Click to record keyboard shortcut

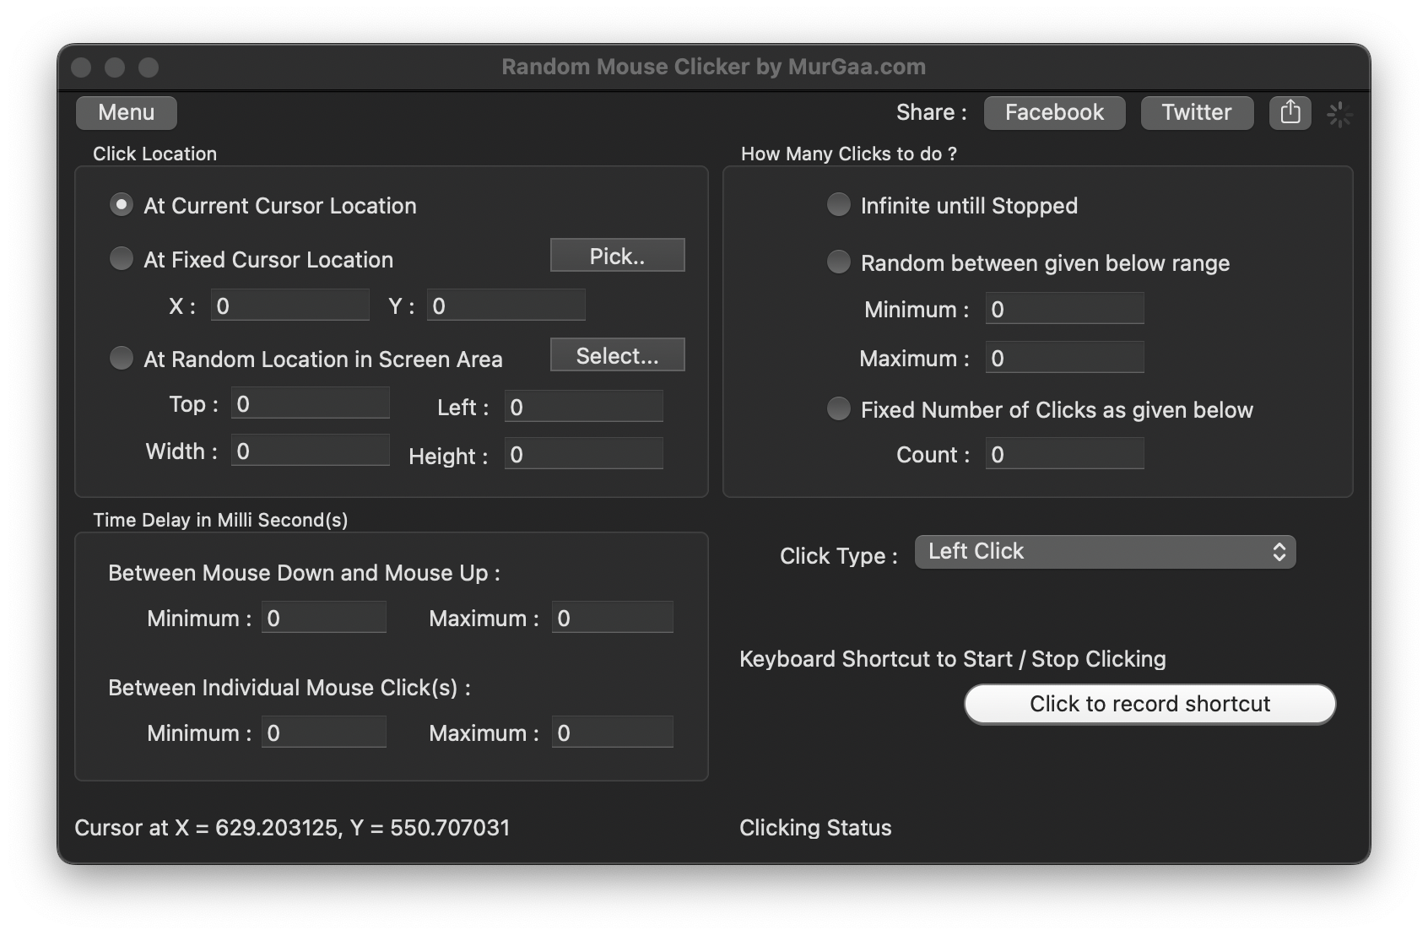(x=1149, y=703)
